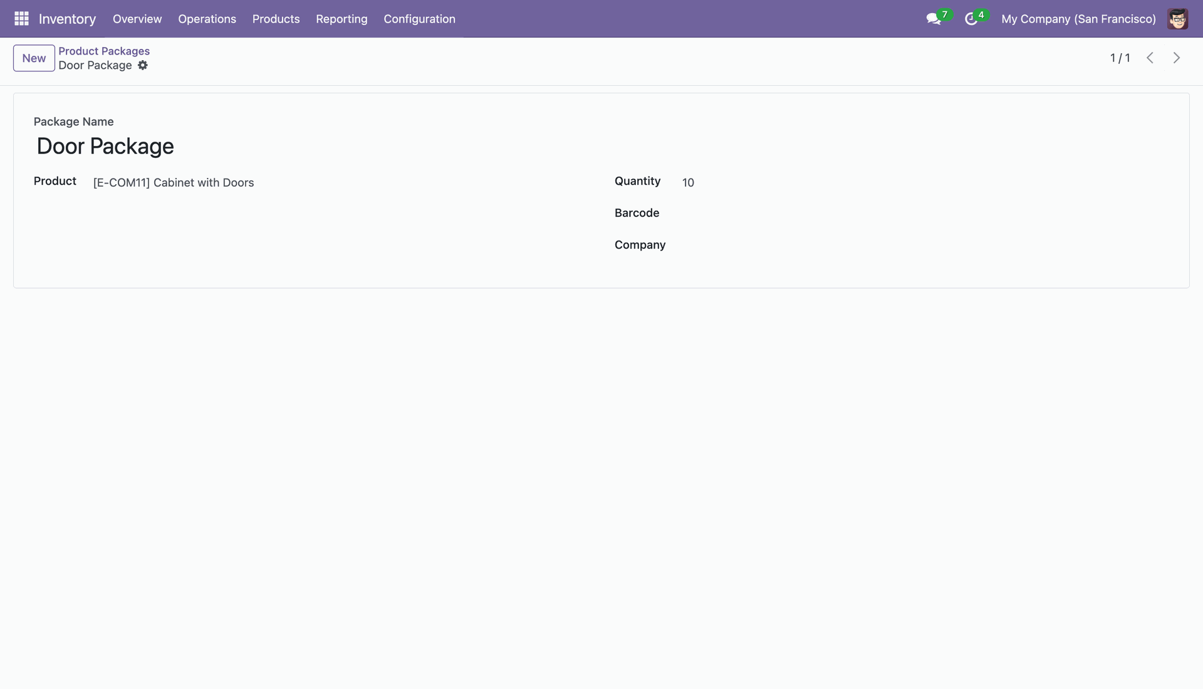Open the activities clock icon
Screen dimensions: 1203x689
(x=971, y=19)
